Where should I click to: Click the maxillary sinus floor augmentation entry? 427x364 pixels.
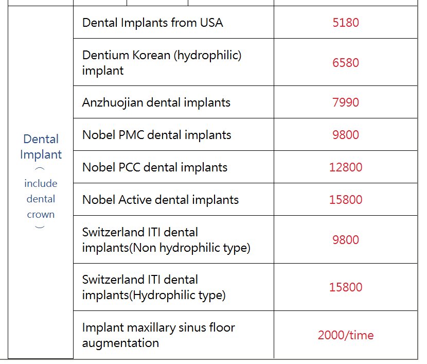click(x=158, y=335)
